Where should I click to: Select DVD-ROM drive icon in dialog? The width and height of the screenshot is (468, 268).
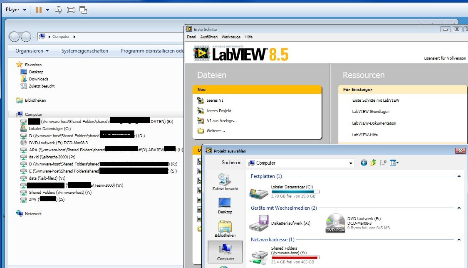coord(335,223)
